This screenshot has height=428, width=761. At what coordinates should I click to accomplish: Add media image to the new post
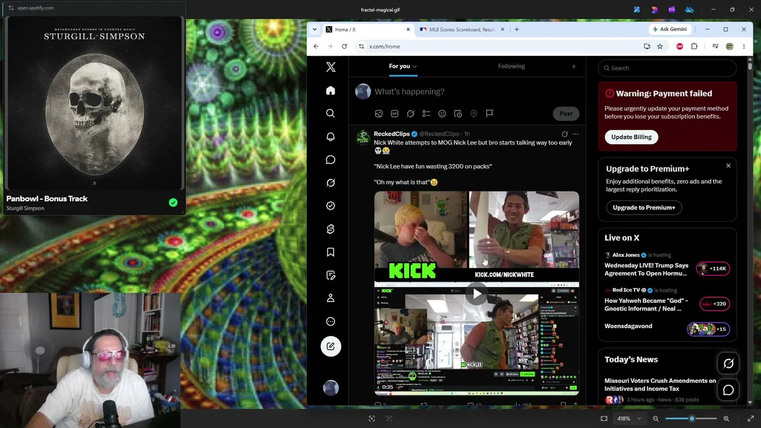click(379, 114)
